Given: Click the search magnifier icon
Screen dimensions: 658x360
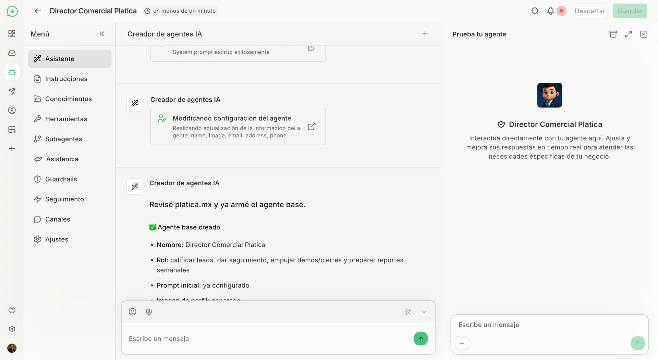Looking at the screenshot, I should coord(535,11).
